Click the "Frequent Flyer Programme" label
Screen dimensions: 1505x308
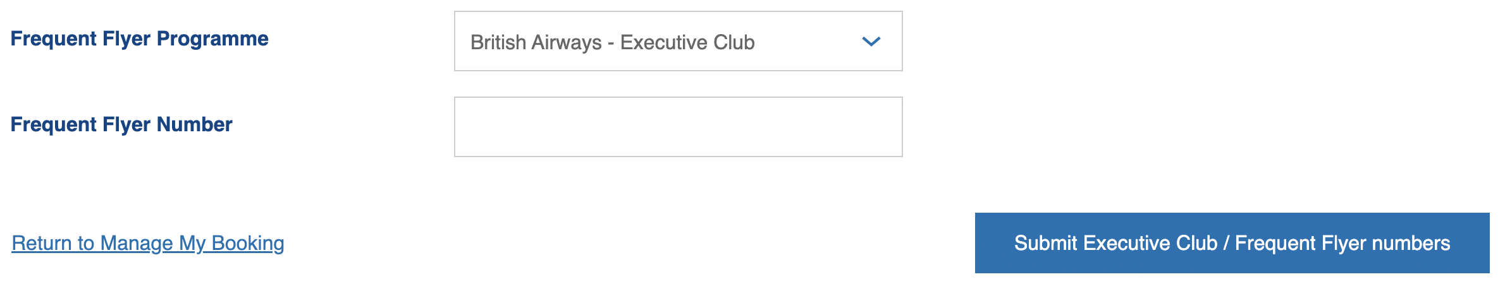pyautogui.click(x=140, y=38)
